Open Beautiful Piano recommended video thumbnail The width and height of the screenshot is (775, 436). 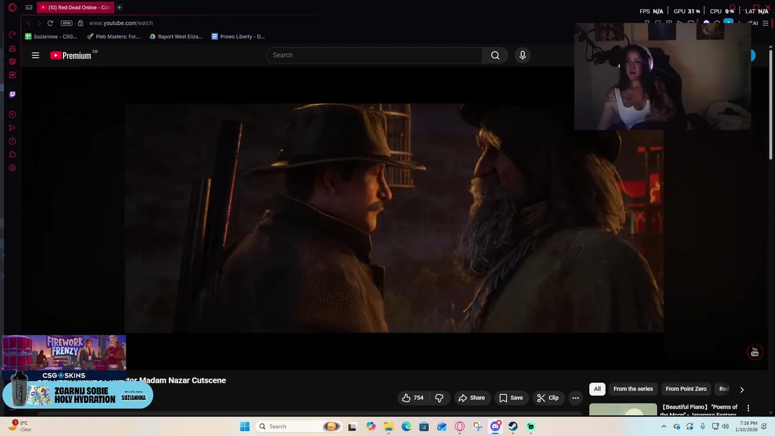(623, 409)
